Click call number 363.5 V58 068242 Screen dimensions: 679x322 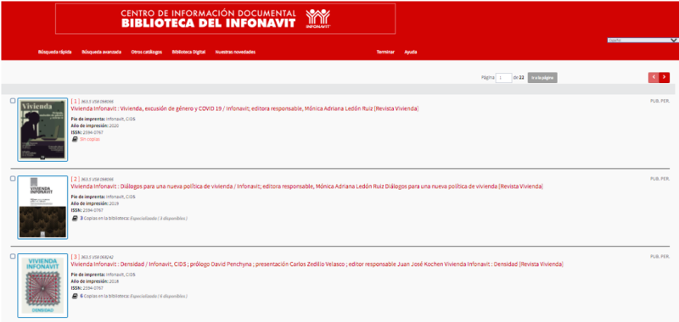pyautogui.click(x=98, y=257)
